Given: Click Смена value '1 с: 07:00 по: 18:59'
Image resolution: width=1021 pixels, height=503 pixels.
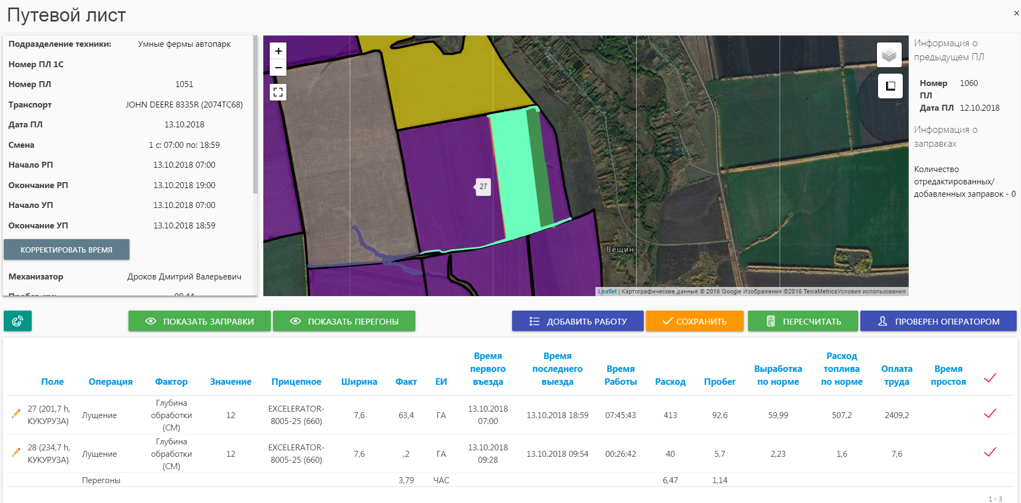Looking at the screenshot, I should tap(184, 145).
